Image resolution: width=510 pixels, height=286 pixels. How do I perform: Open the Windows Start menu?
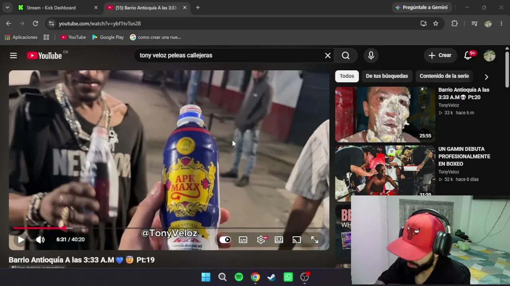206,277
